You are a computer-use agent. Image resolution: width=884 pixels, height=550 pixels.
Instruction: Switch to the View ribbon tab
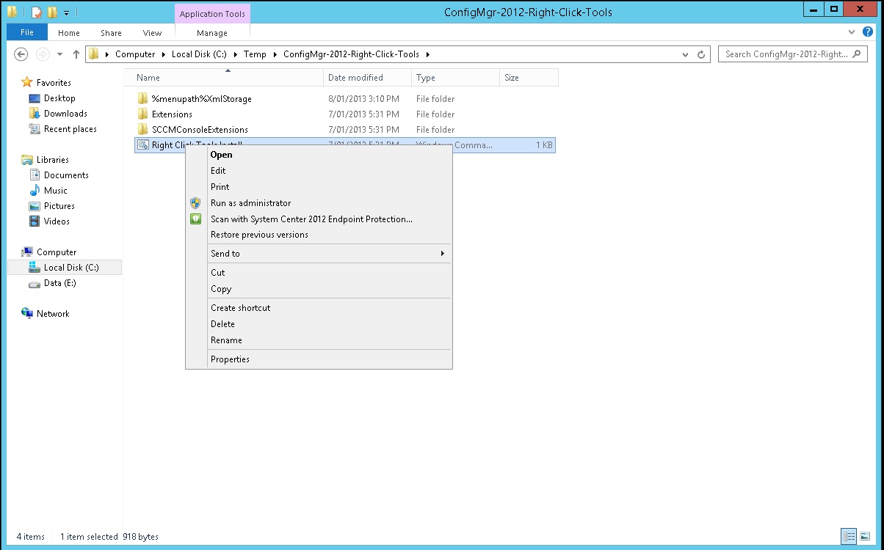[152, 33]
